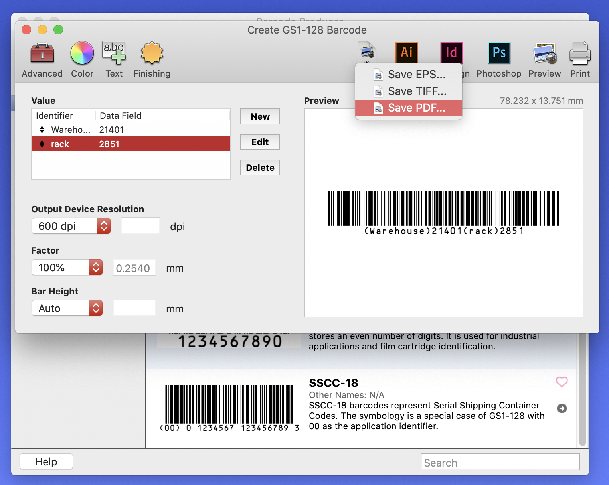Close the Create GS1-128 Barcode dialog
Image resolution: width=609 pixels, height=485 pixels.
point(26,30)
